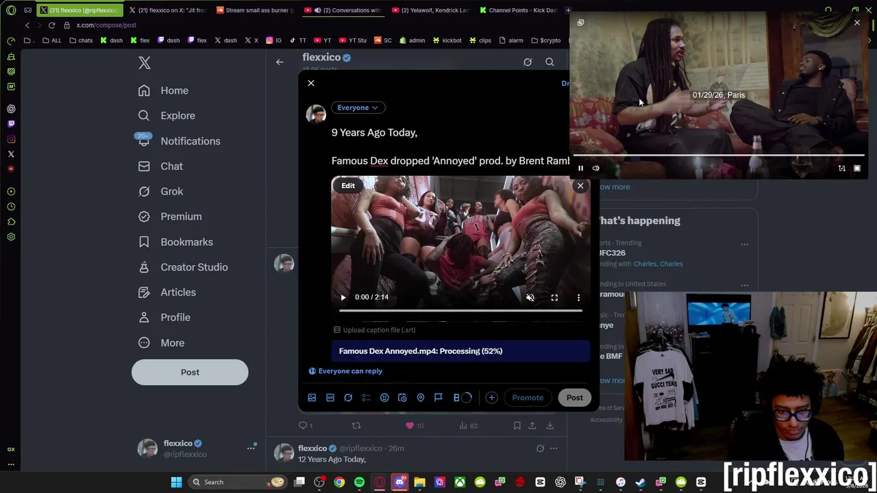Click the sidebar Post button
This screenshot has height=493, width=877.
[190, 372]
